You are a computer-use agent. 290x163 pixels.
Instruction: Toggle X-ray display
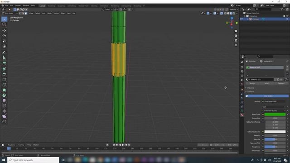(x=222, y=13)
